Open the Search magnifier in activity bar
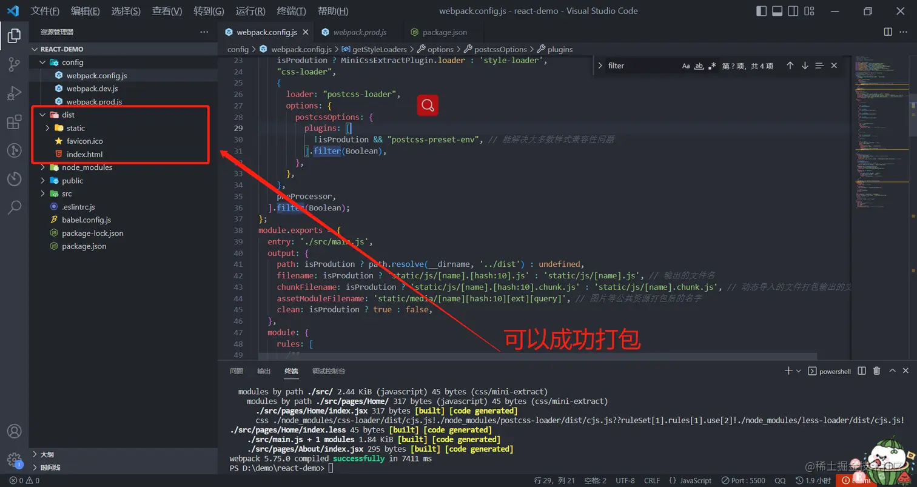This screenshot has height=487, width=917. pos(14,207)
